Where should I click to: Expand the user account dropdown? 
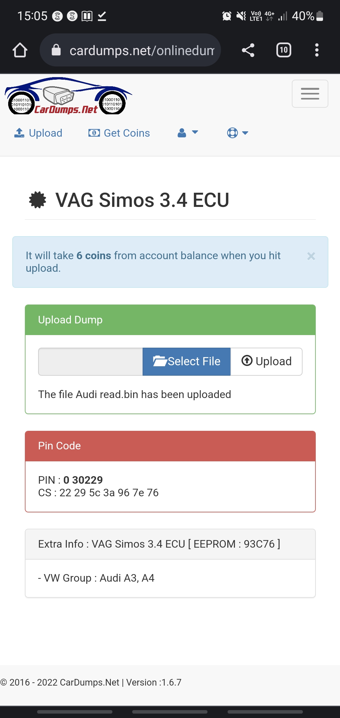[x=188, y=133]
